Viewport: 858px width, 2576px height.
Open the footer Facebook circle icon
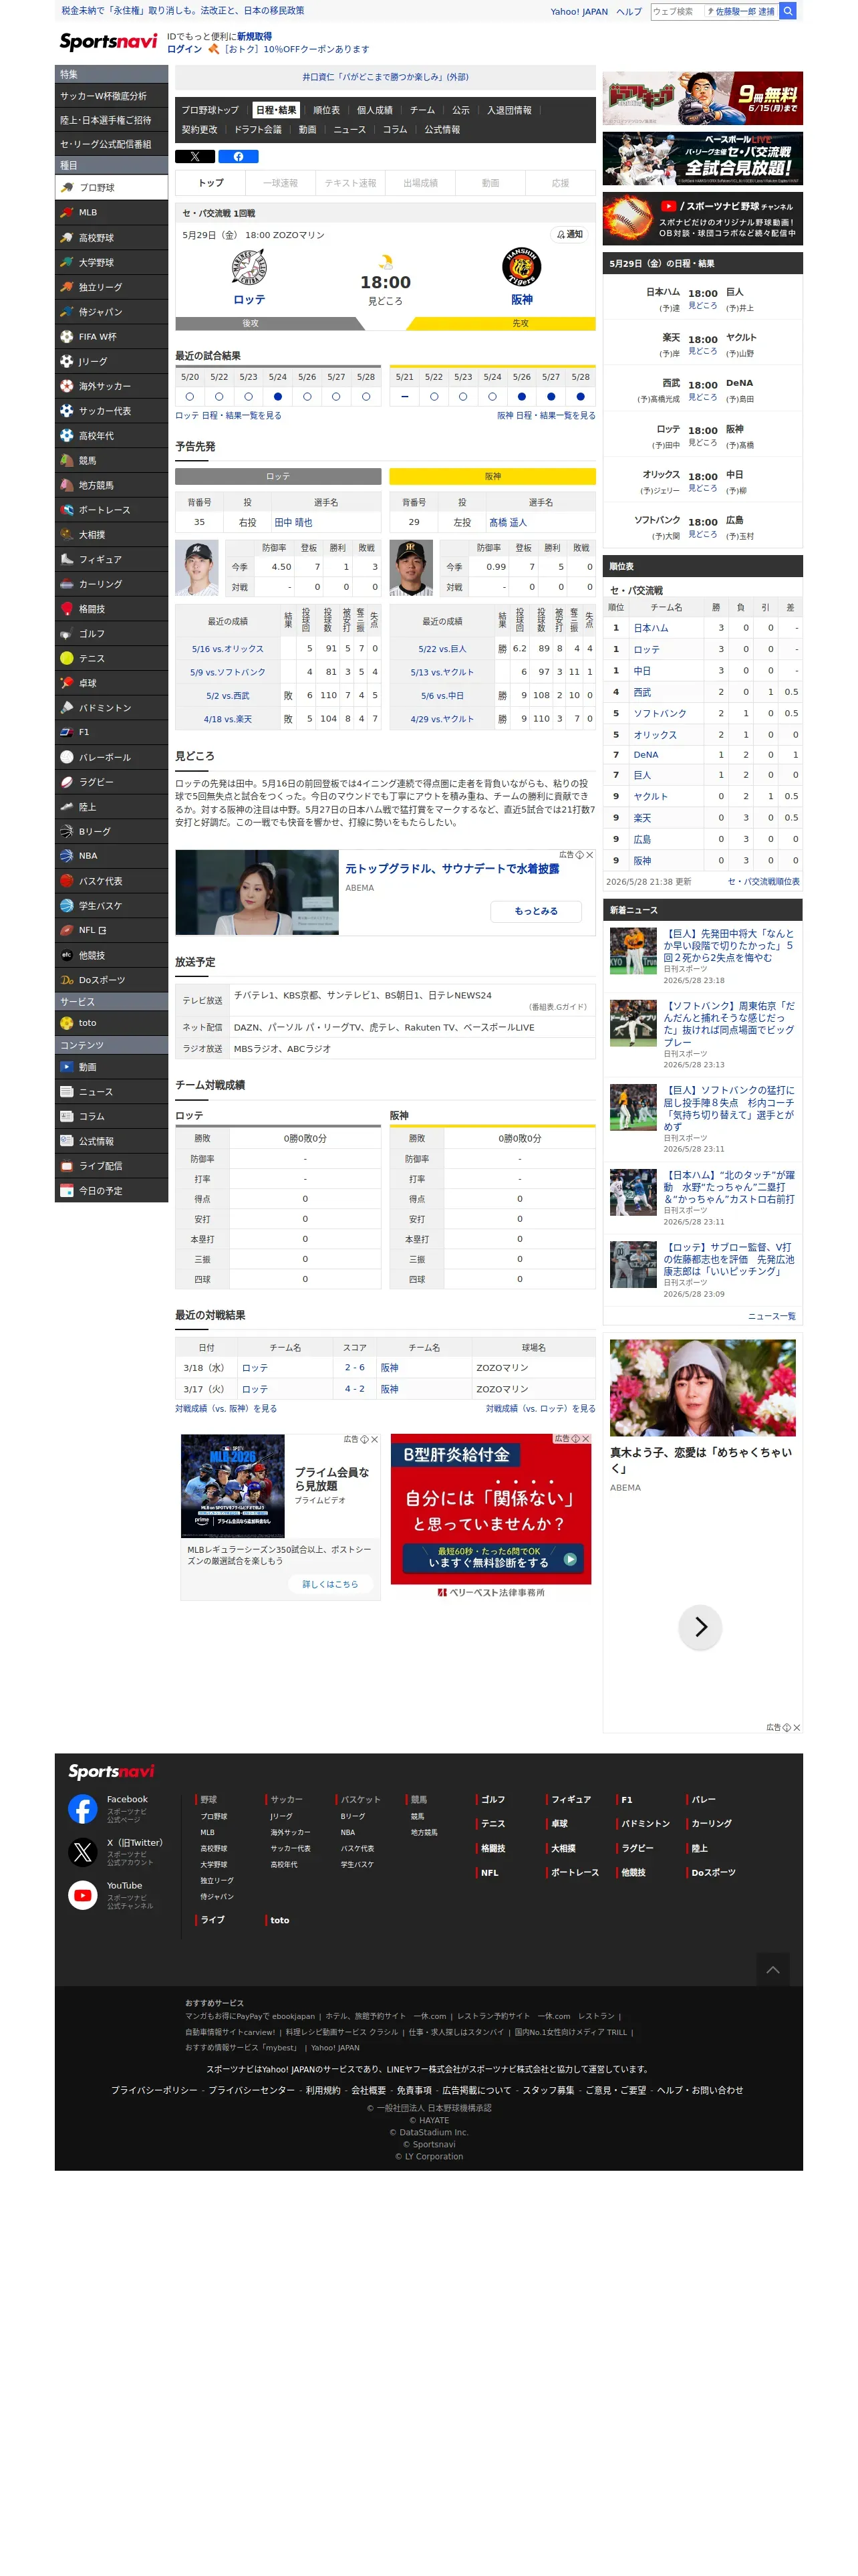83,1808
